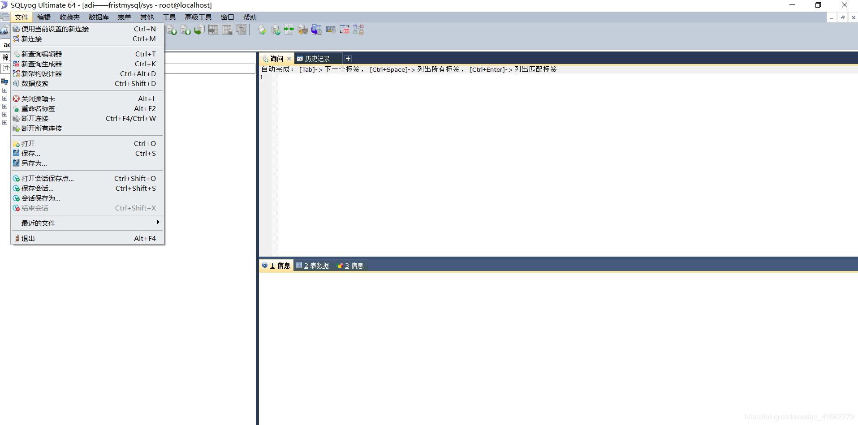Viewport: 858px width, 425px height.
Task: Open the 收藏夹 menu
Action: click(69, 17)
